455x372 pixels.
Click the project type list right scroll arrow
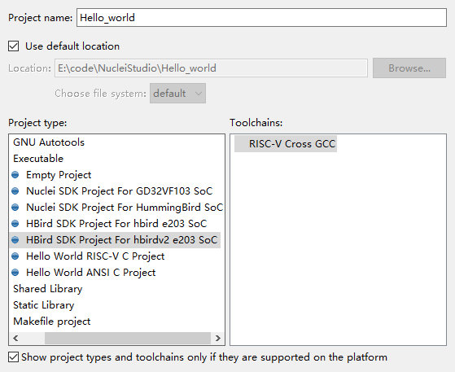[x=217, y=338]
